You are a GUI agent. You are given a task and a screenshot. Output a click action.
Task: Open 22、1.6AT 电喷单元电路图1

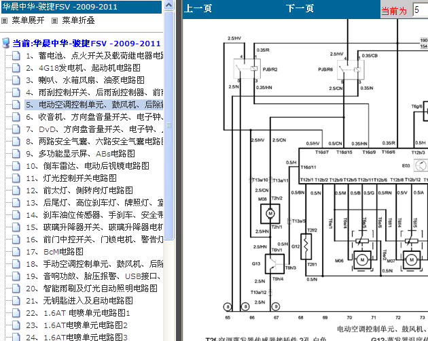(x=78, y=313)
